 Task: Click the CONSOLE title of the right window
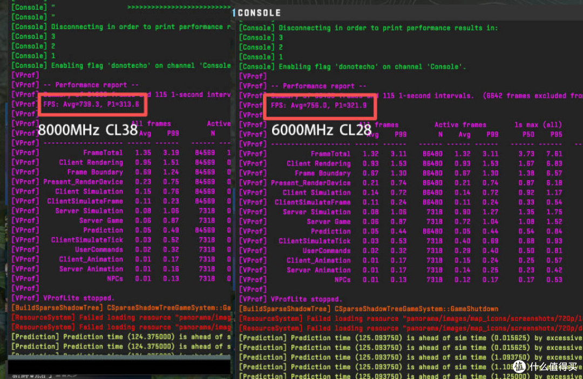coord(259,13)
